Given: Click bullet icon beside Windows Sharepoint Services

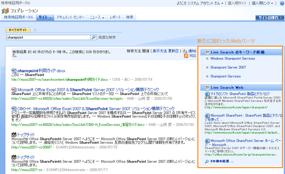Looking at the screenshot, I should (x=207, y=59).
